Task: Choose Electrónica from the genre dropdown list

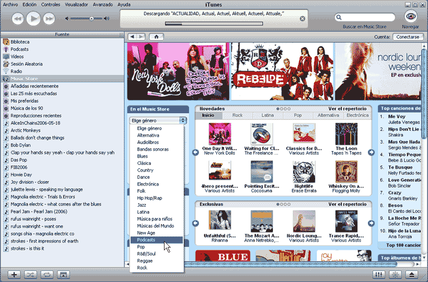Action: coord(156,184)
